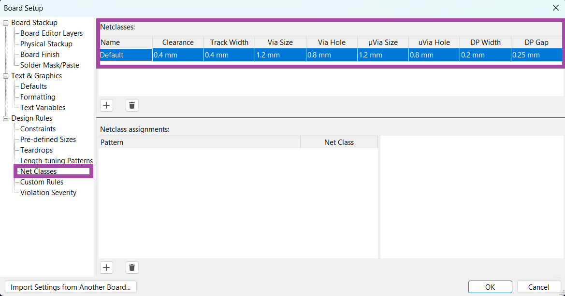The height and width of the screenshot is (296, 565).
Task: Select Custom Rules in the tree
Action: [x=42, y=182]
